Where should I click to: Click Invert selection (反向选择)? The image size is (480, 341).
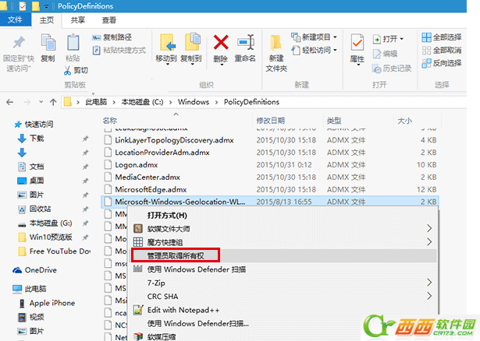pyautogui.click(x=442, y=63)
